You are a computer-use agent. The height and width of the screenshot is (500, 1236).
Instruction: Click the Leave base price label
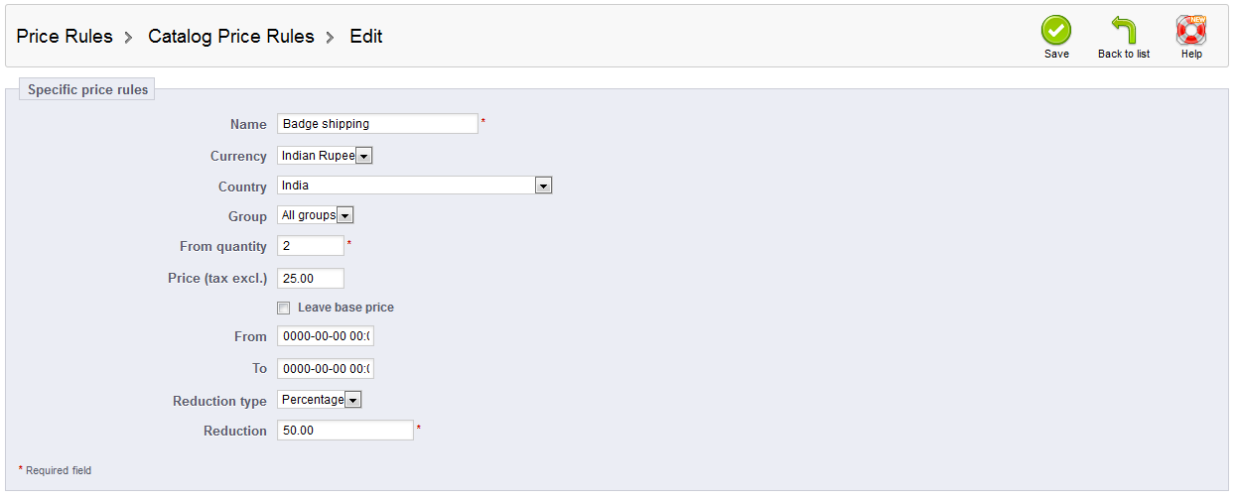(x=345, y=308)
